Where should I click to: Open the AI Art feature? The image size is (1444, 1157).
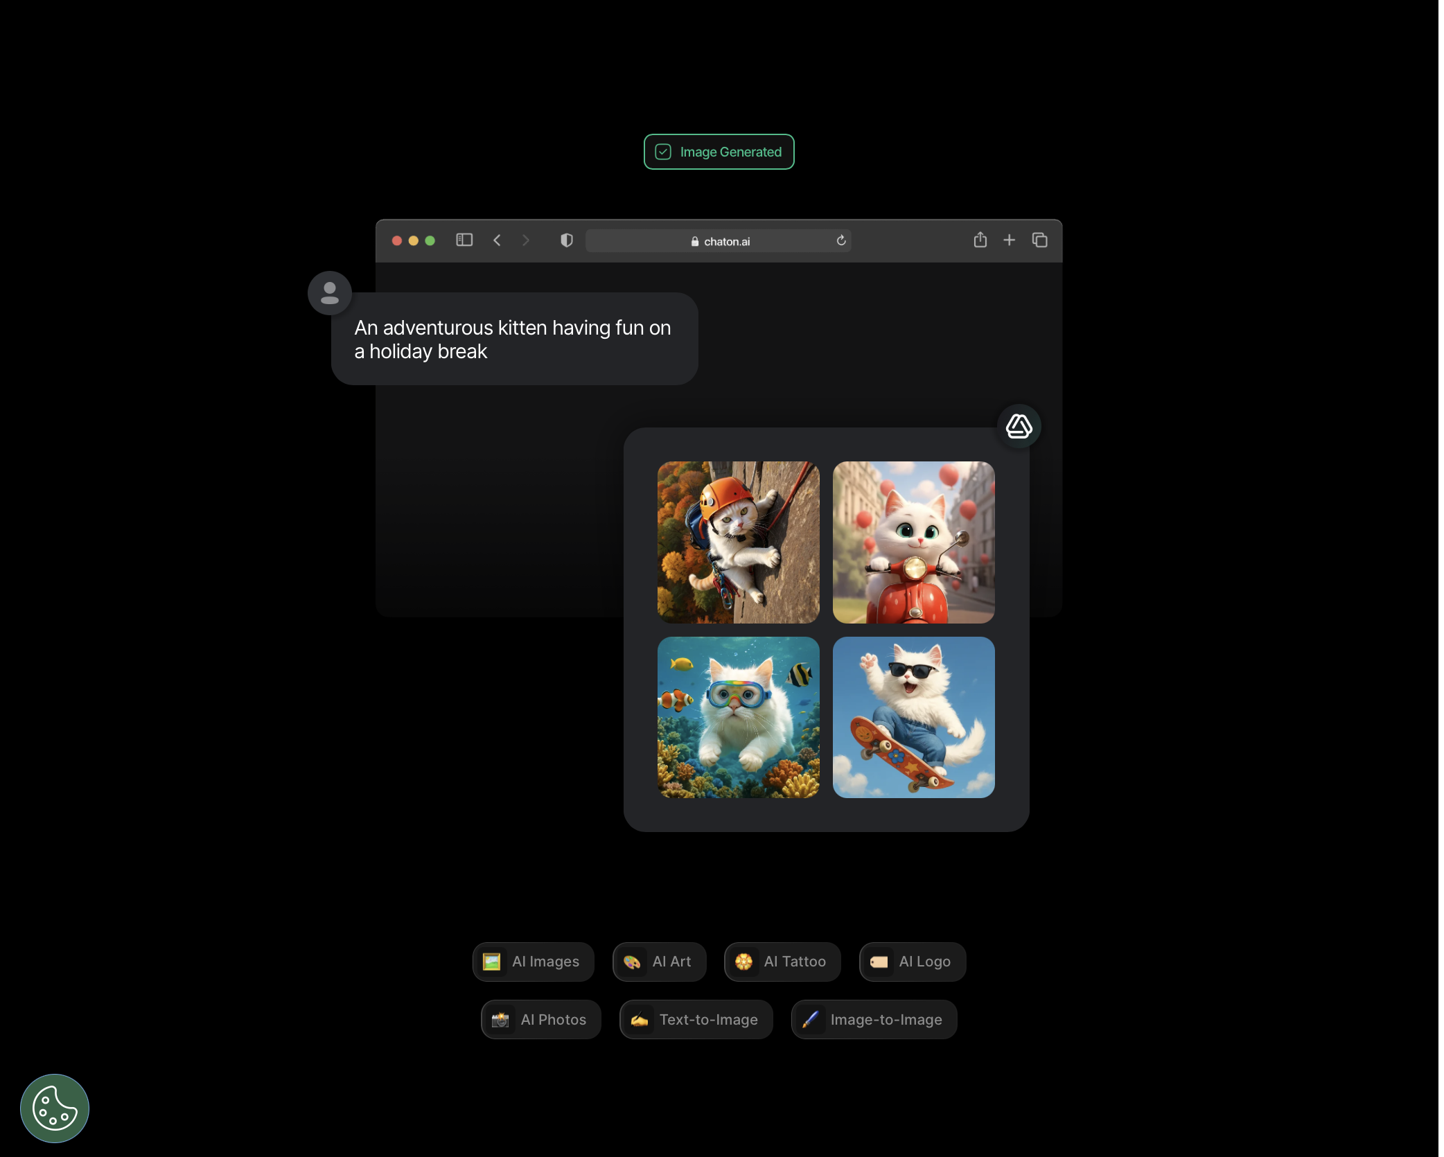658,962
